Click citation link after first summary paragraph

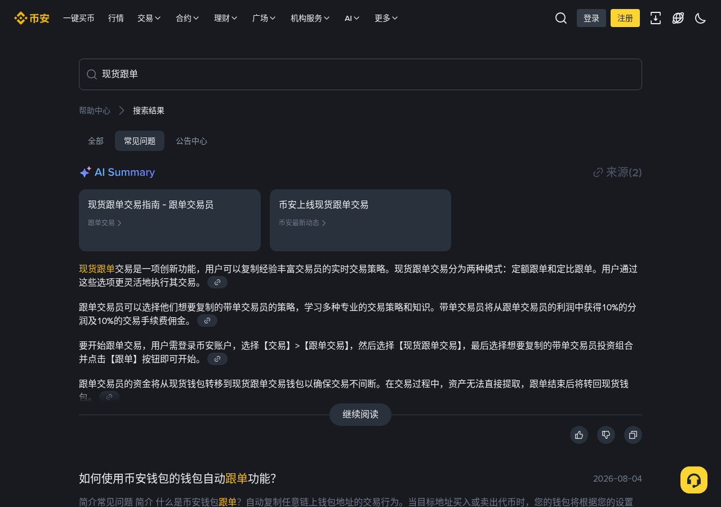click(217, 282)
